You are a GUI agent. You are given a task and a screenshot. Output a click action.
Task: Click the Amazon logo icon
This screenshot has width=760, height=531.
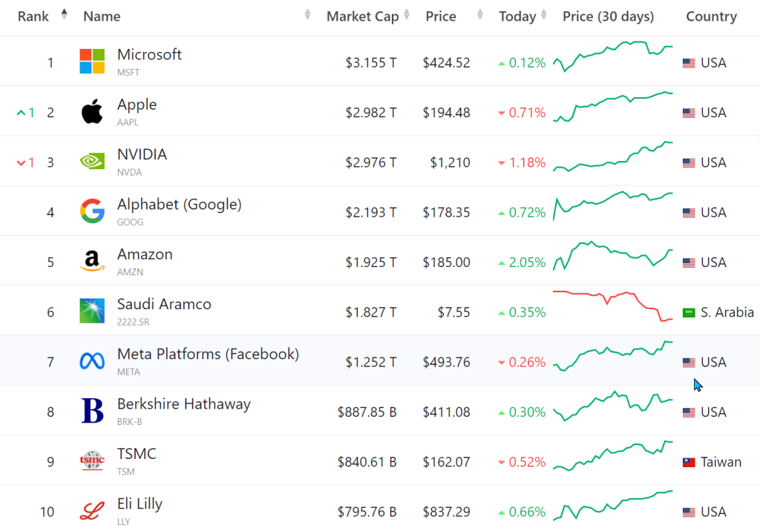point(92,262)
